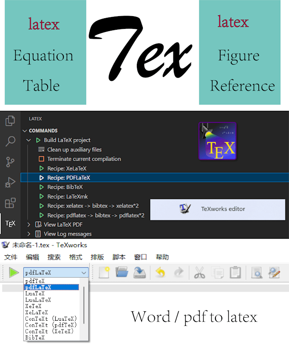Screen dimensions: 289x347
Task: Click the Open folder toolbar icon
Action: click(x=122, y=273)
